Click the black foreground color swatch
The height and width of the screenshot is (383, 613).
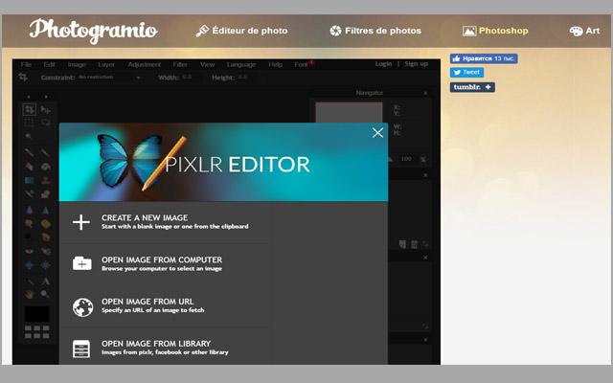click(x=36, y=313)
